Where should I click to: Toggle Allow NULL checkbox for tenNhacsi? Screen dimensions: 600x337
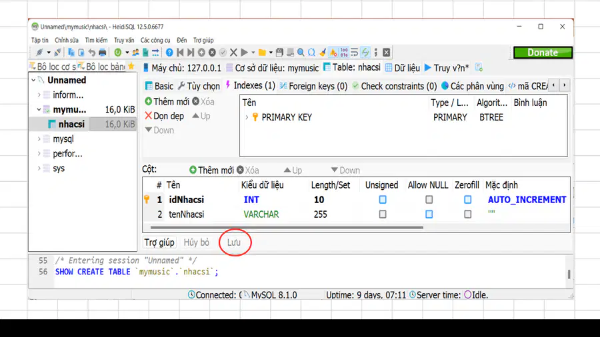pos(429,214)
